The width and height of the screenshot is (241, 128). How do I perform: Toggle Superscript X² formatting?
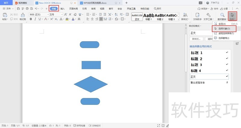pyautogui.click(x=52, y=19)
